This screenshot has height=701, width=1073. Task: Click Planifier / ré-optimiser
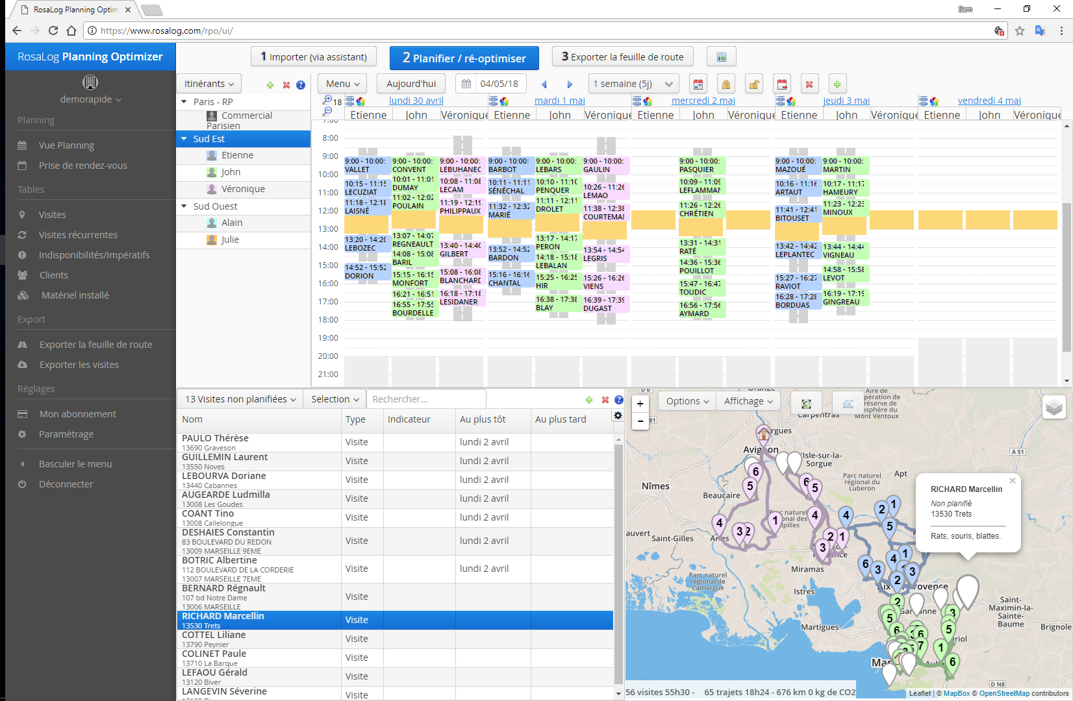(464, 58)
